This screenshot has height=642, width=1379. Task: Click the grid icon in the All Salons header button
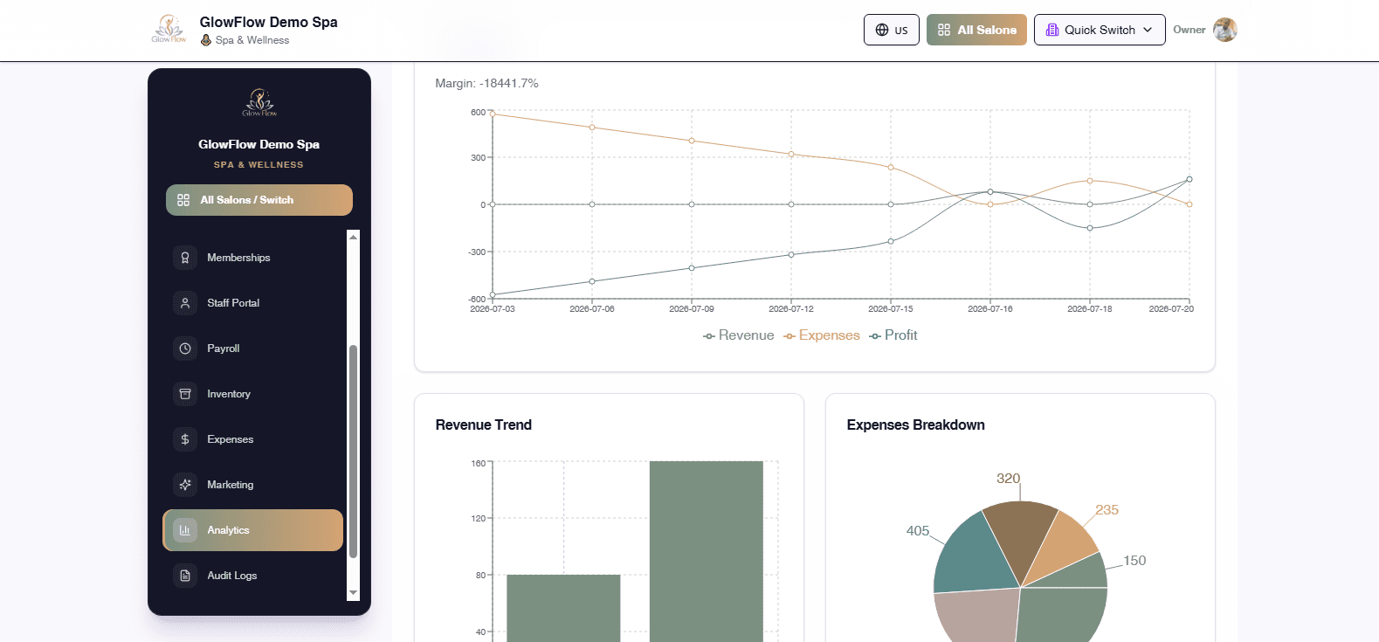pyautogui.click(x=944, y=30)
